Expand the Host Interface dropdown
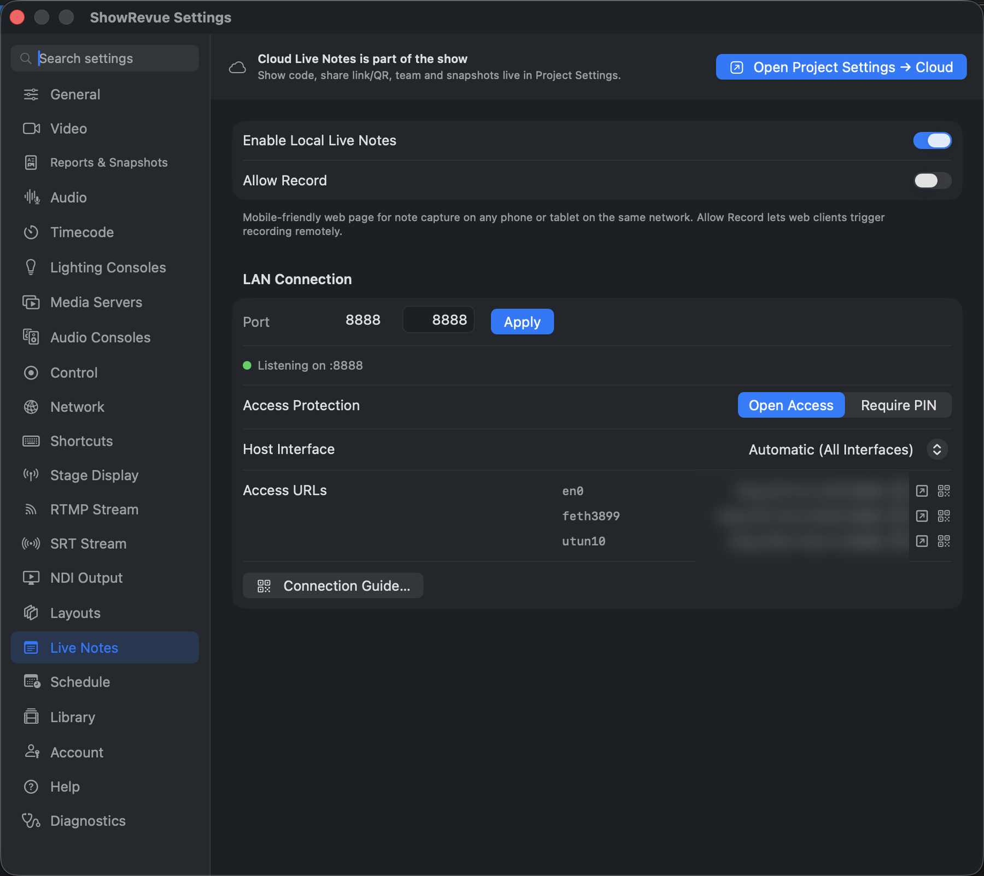The width and height of the screenshot is (984, 876). [x=937, y=449]
